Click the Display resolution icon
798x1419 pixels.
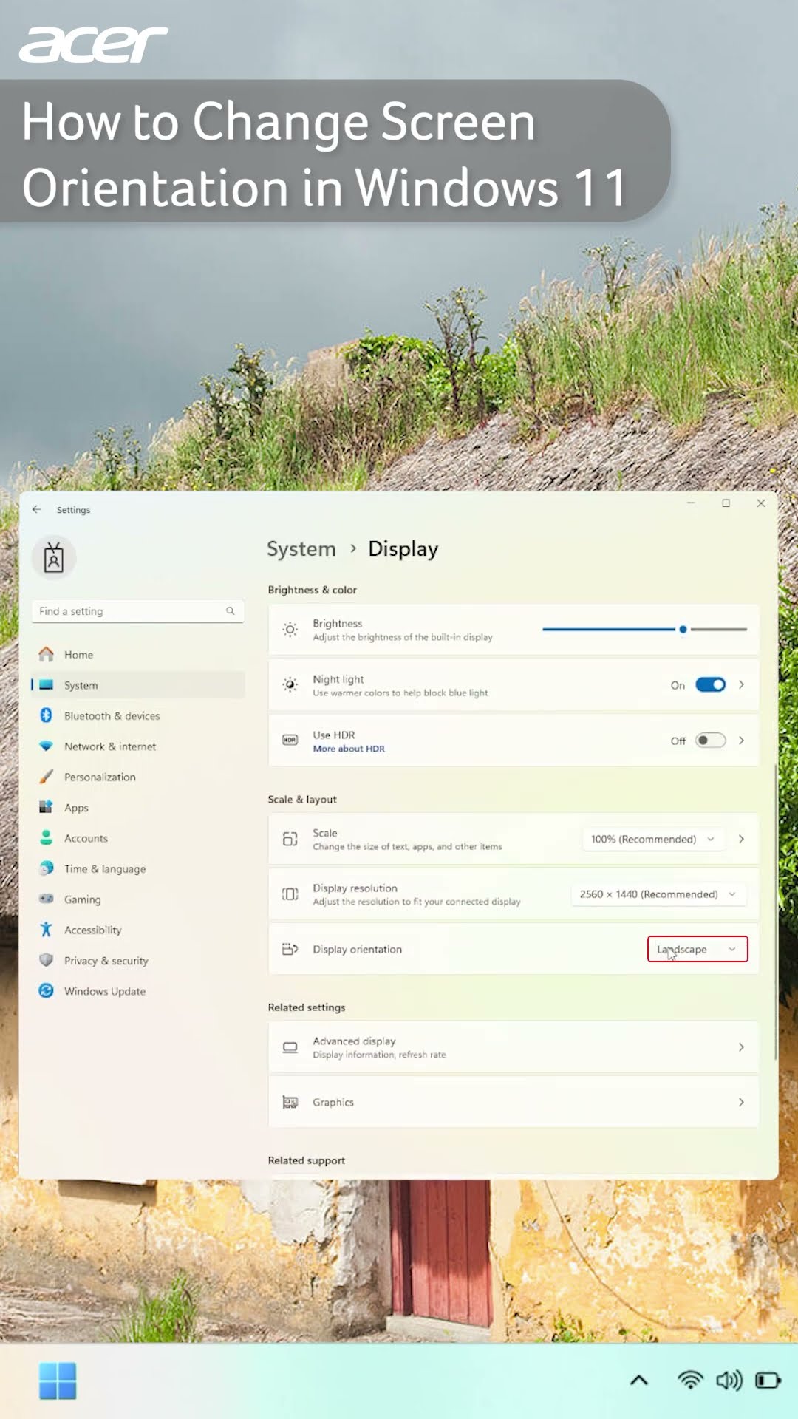point(290,894)
